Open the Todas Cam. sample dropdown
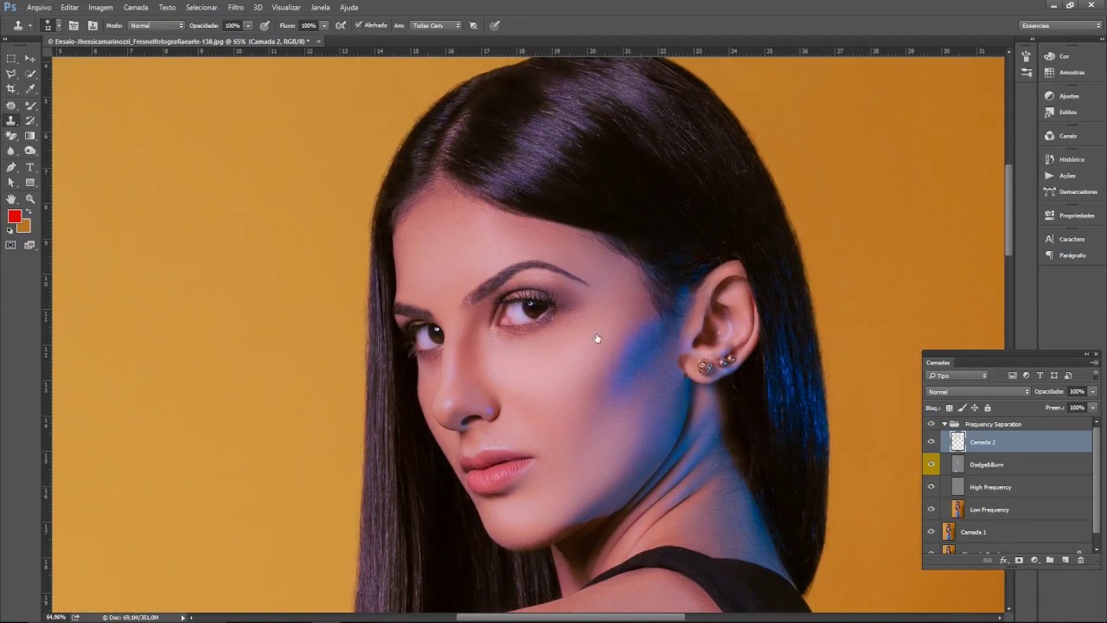1107x623 pixels. [436, 25]
